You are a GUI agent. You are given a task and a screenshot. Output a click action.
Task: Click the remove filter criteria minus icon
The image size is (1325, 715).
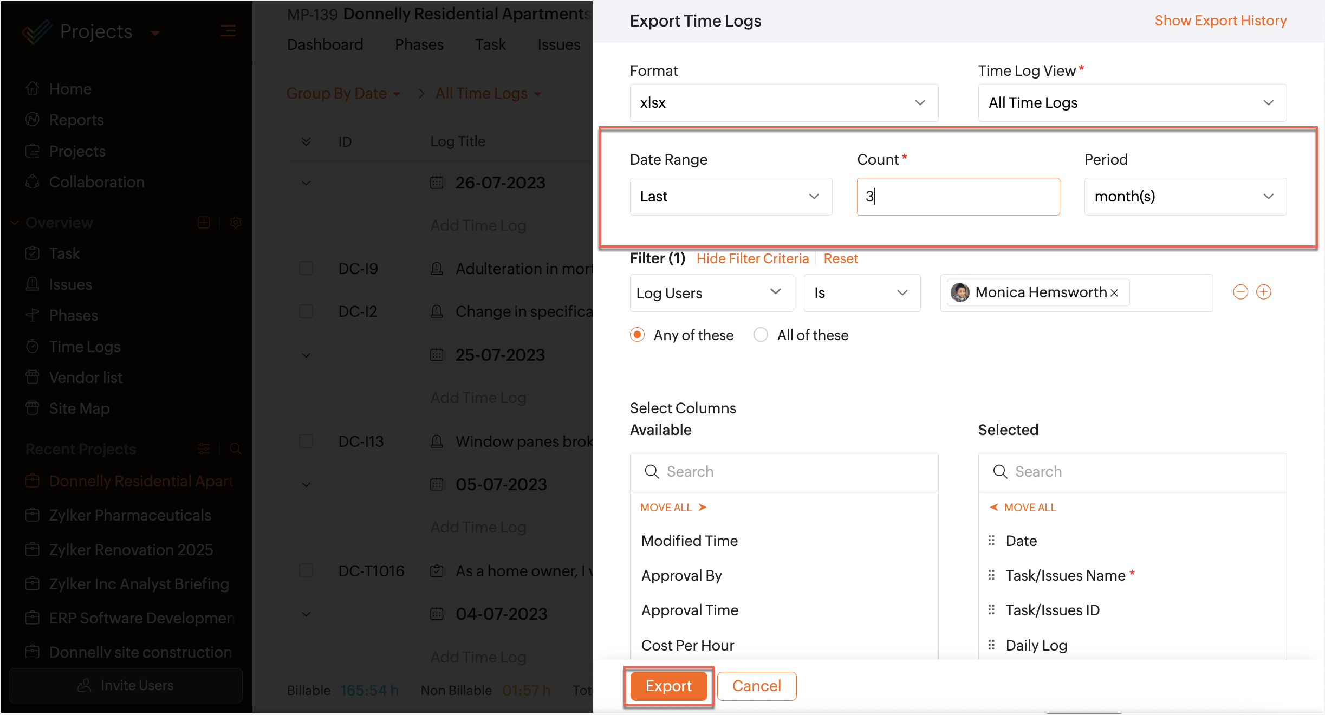1240,292
